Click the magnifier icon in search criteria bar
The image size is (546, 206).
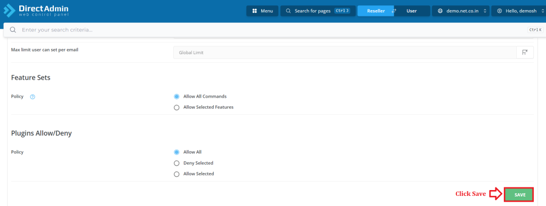[x=13, y=30]
